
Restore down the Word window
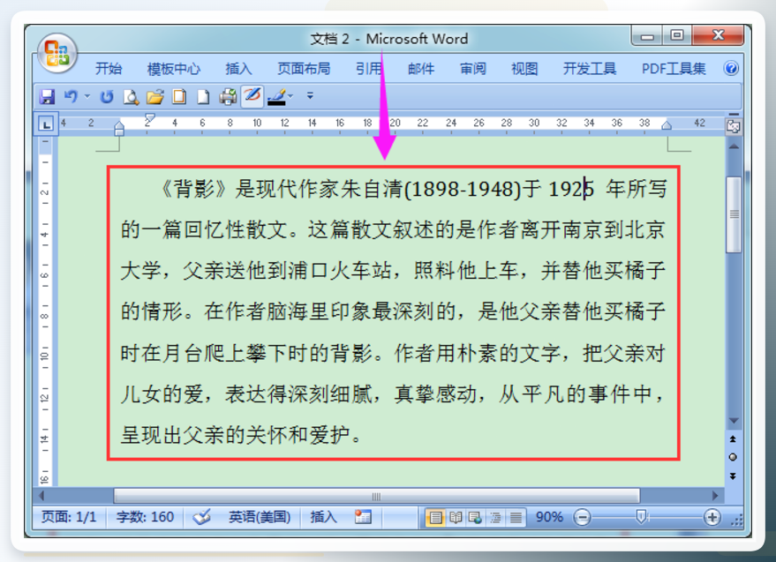click(x=677, y=35)
